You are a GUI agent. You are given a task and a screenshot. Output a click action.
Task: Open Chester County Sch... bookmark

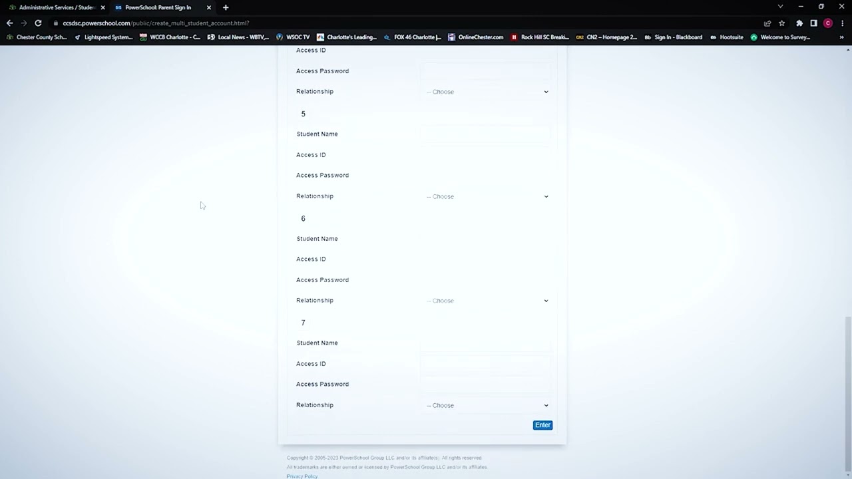pos(37,37)
